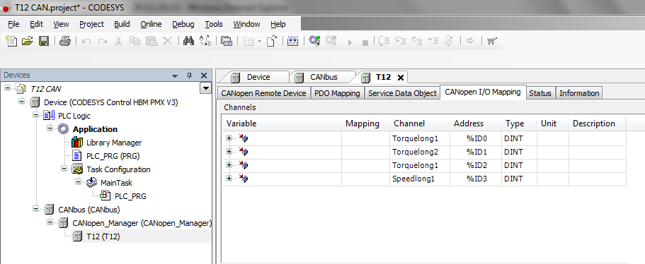Open Find with the binoculars icon

[x=188, y=41]
